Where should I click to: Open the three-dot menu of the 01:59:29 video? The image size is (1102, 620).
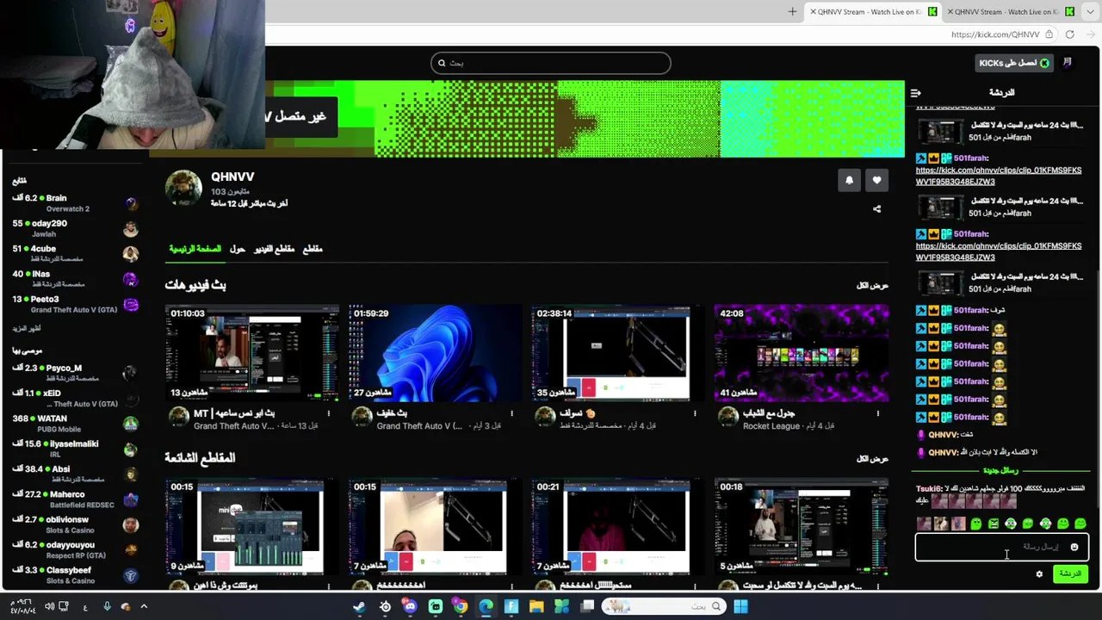(x=511, y=413)
